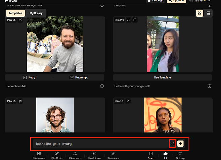Select the Pikascenes tool

[x=75, y=155]
